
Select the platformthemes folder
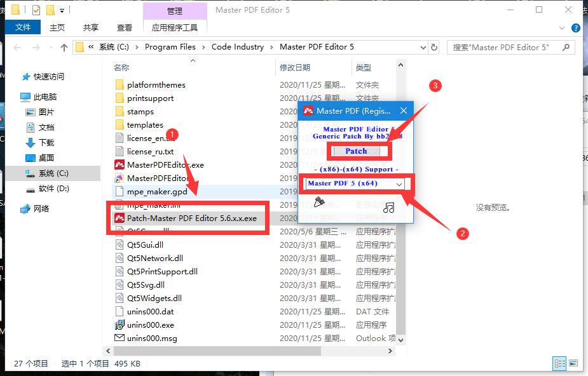tap(156, 85)
